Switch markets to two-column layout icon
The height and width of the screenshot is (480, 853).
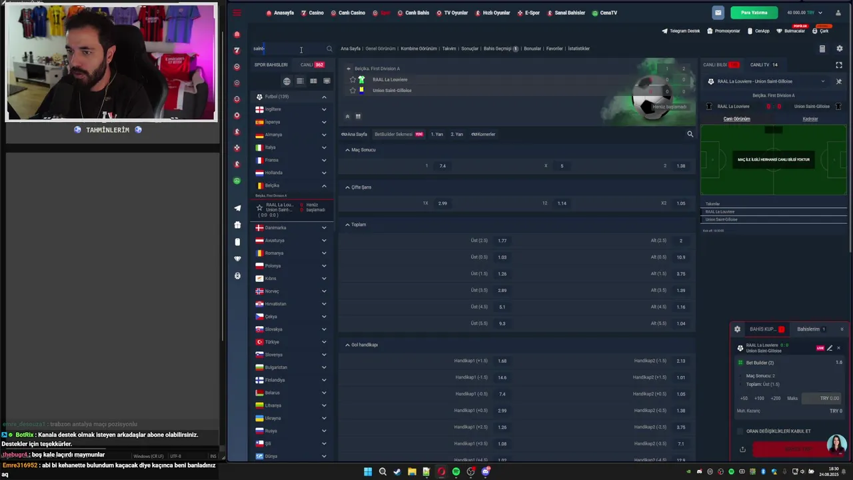pos(358,117)
